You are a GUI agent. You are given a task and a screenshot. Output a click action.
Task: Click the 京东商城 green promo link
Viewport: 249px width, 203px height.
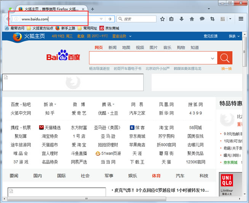(230, 162)
